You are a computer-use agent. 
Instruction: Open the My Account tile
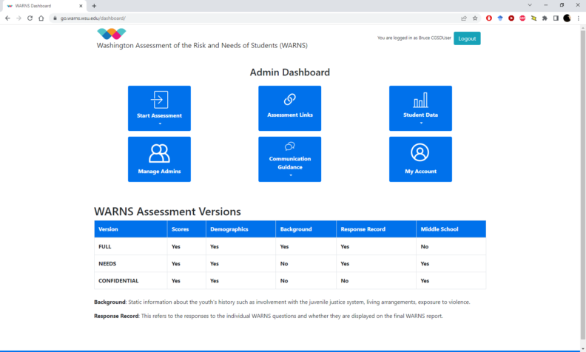pos(420,159)
